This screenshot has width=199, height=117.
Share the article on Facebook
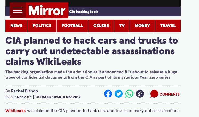(108, 94)
